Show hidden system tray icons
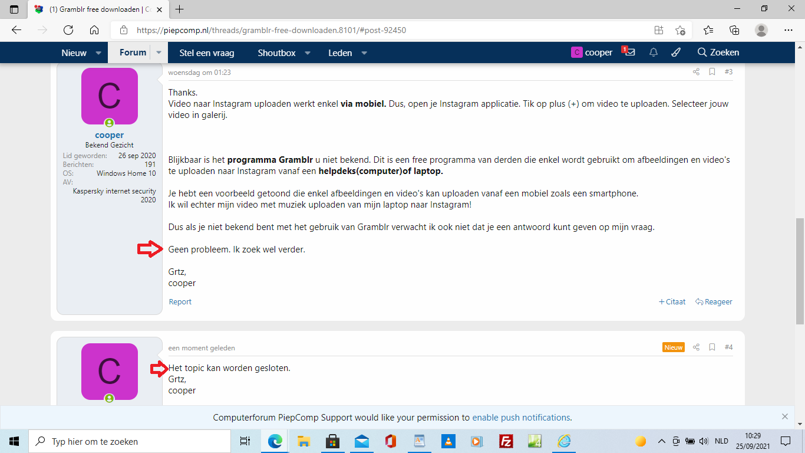Viewport: 805px width, 453px height. click(661, 441)
